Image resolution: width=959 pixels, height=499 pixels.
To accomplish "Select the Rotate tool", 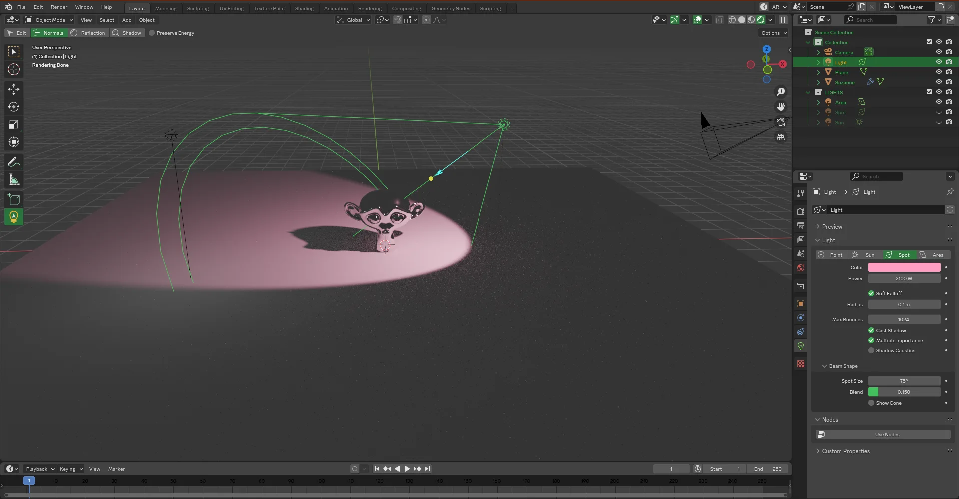I will pyautogui.click(x=13, y=106).
